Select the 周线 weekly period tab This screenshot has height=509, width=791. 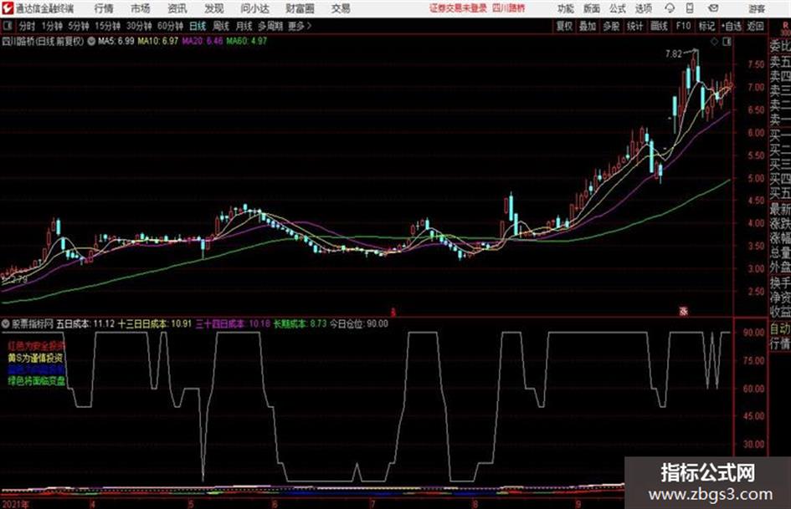pos(221,26)
